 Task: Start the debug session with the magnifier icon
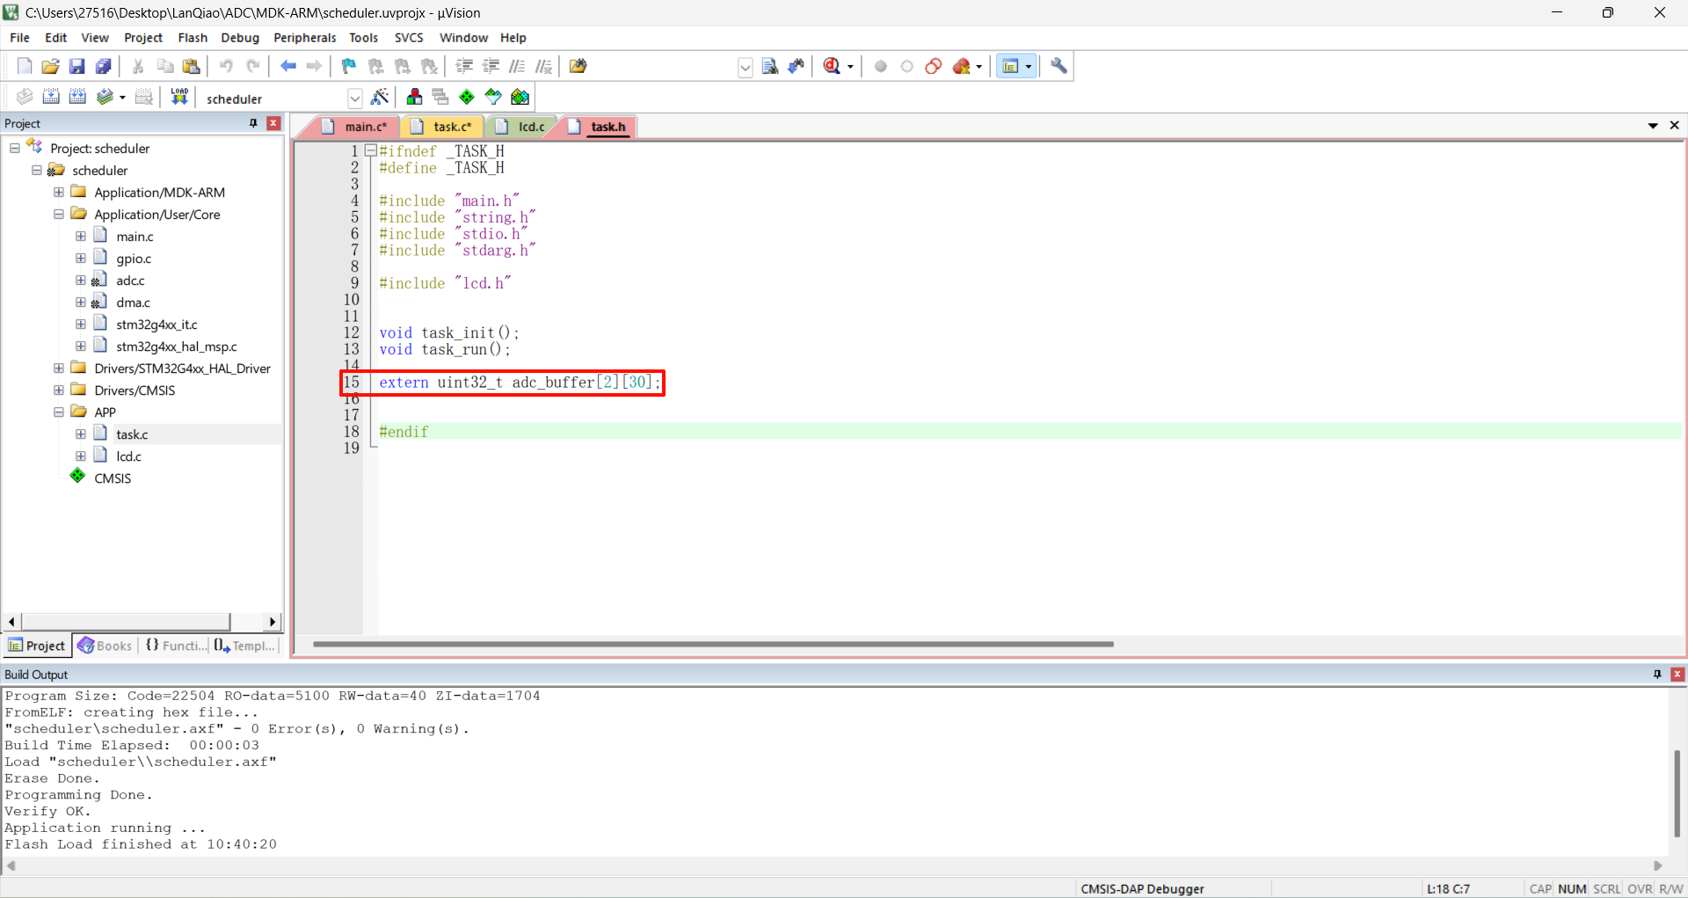click(x=832, y=66)
